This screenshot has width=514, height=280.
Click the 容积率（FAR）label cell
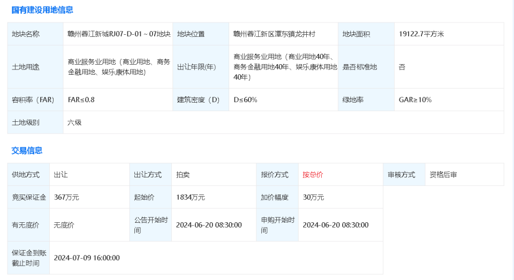point(35,100)
